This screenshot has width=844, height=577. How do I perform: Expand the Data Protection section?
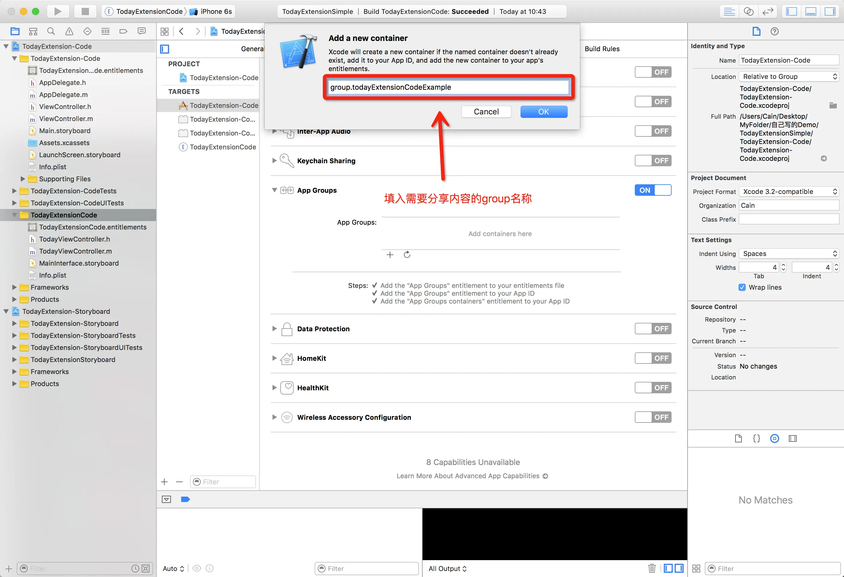point(275,329)
